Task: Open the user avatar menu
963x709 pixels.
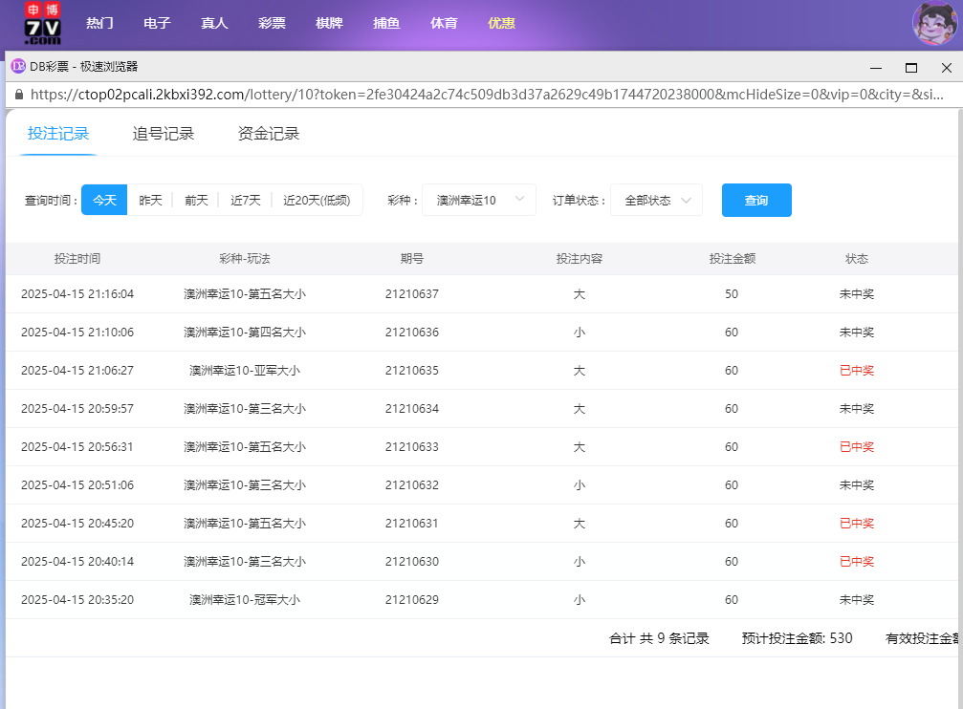Action: tap(933, 25)
